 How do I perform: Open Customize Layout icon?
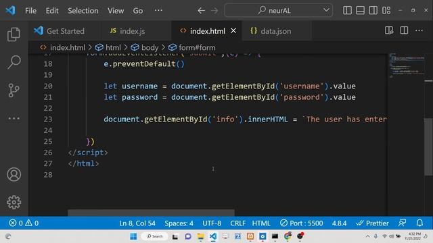(x=386, y=11)
